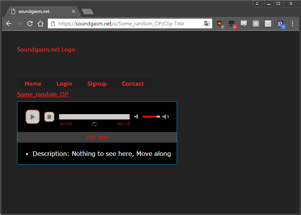Select the soundgasm.net tab
301x215 pixels.
pyautogui.click(x=41, y=11)
